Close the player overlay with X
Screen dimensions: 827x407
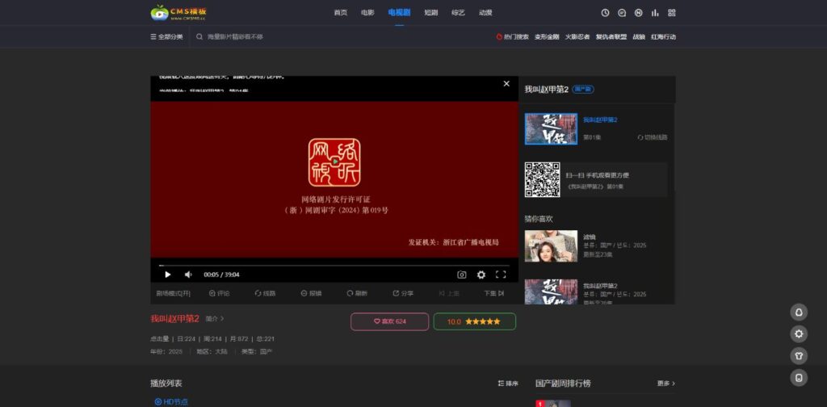coord(506,83)
